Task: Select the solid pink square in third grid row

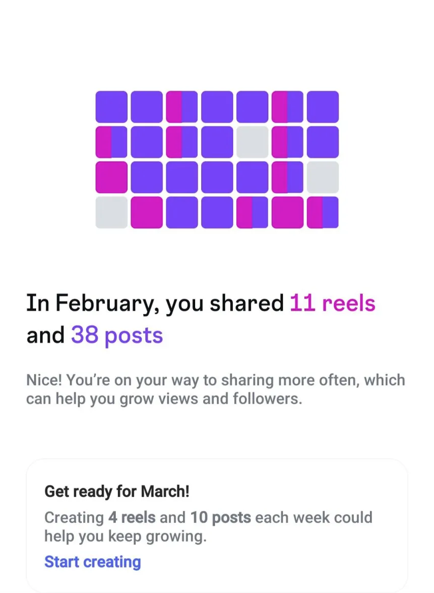Action: (111, 177)
